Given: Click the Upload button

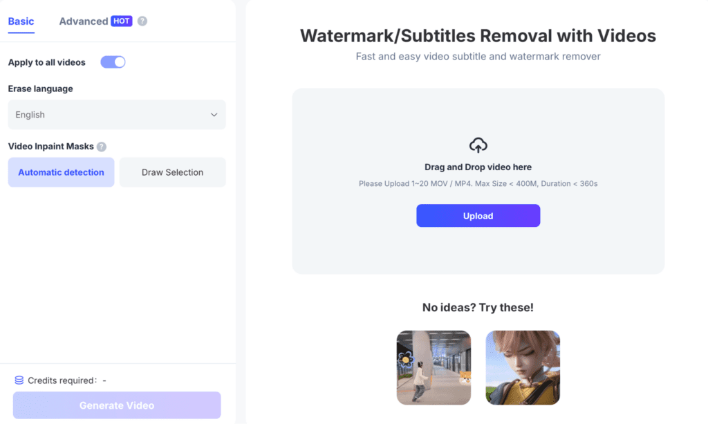Looking at the screenshot, I should tap(478, 215).
